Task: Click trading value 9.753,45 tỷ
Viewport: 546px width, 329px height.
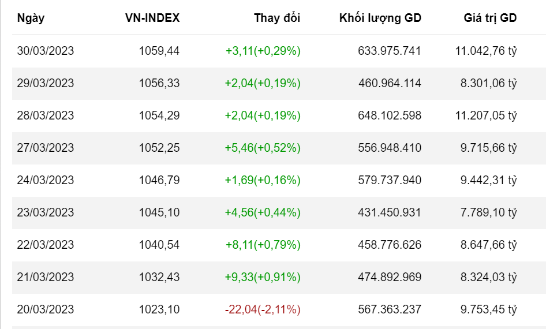Action: click(488, 310)
